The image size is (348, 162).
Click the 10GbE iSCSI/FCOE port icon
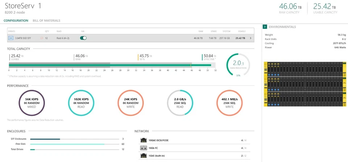(143, 140)
